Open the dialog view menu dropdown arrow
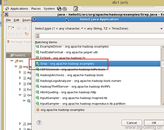The height and width of the screenshot is (130, 164). pos(161,29)
